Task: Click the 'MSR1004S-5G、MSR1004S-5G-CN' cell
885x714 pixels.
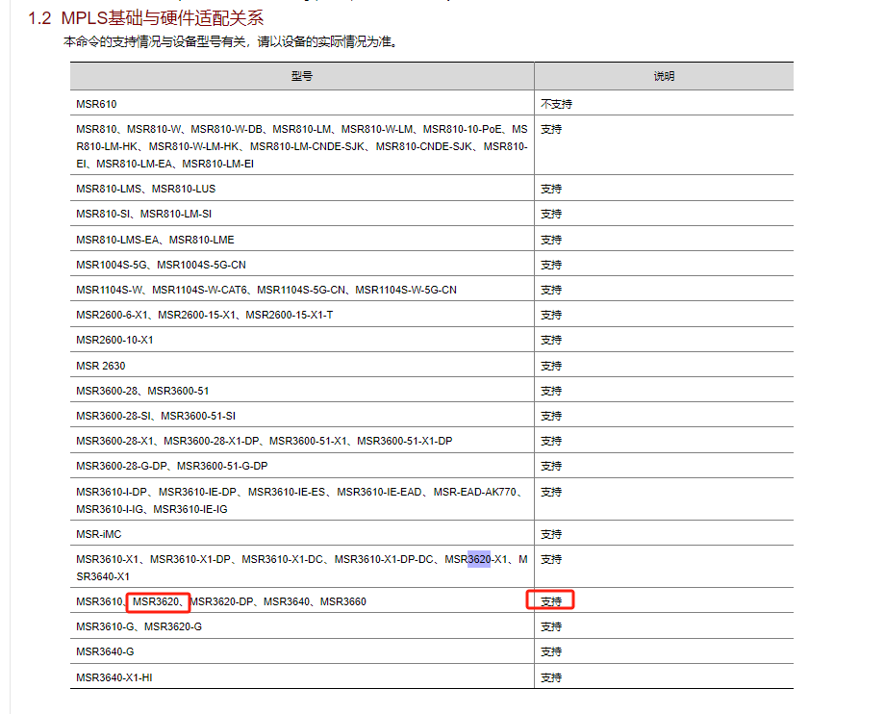Action: [302, 265]
